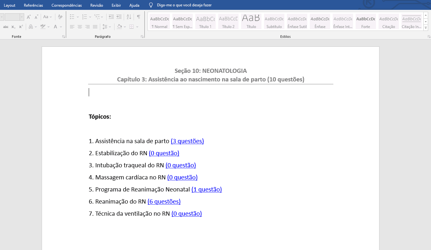The height and width of the screenshot is (250, 431).
Task: Apply the Citação style
Action: (388, 21)
